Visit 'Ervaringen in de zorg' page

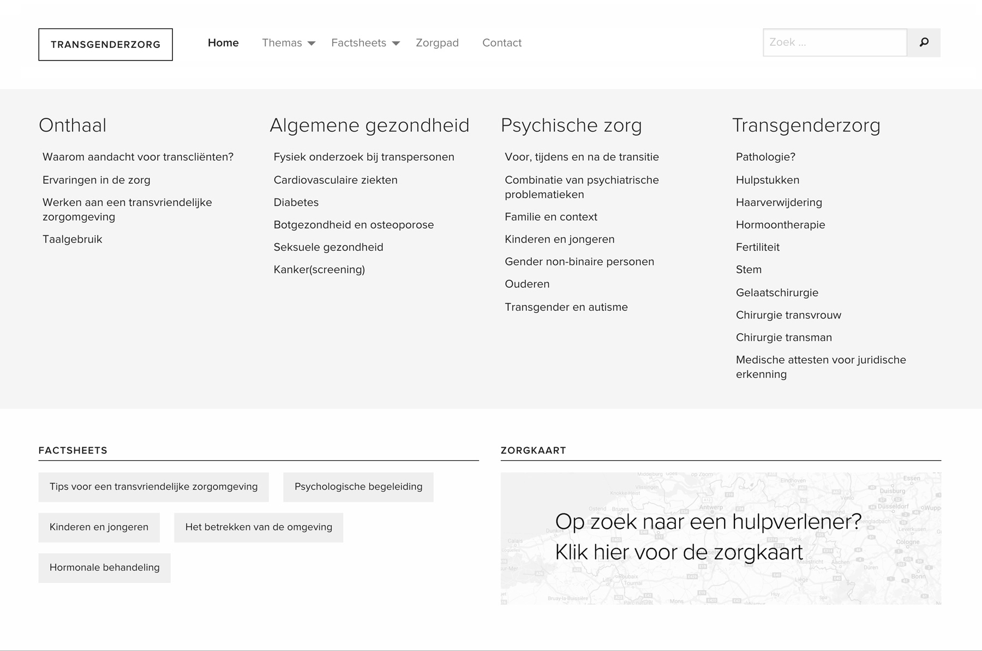click(x=97, y=180)
